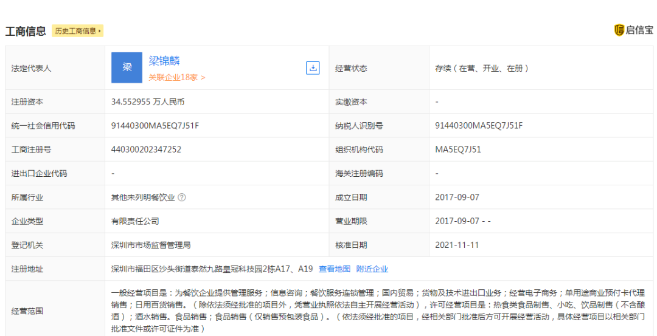
Task: Click the download icon beside 梁锦麟
Action: [x=313, y=68]
